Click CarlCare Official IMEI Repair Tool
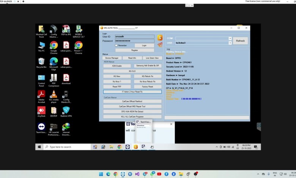Viewport: 296px width, 178px height. tap(132, 106)
